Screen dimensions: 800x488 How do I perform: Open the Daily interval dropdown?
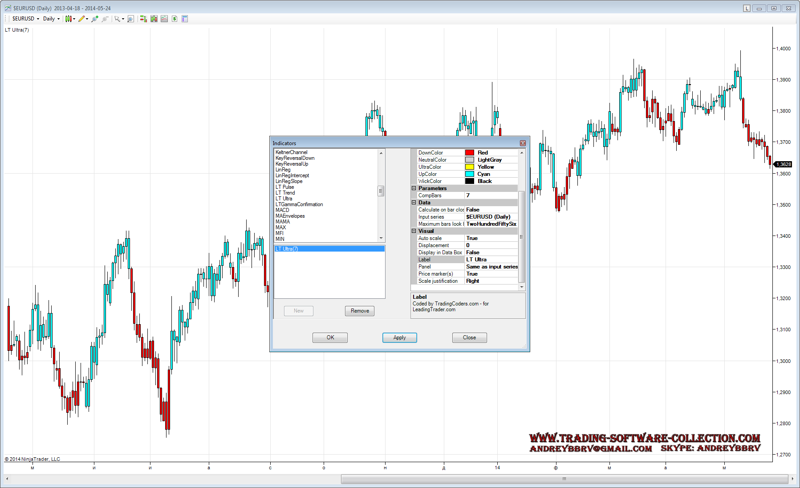51,19
